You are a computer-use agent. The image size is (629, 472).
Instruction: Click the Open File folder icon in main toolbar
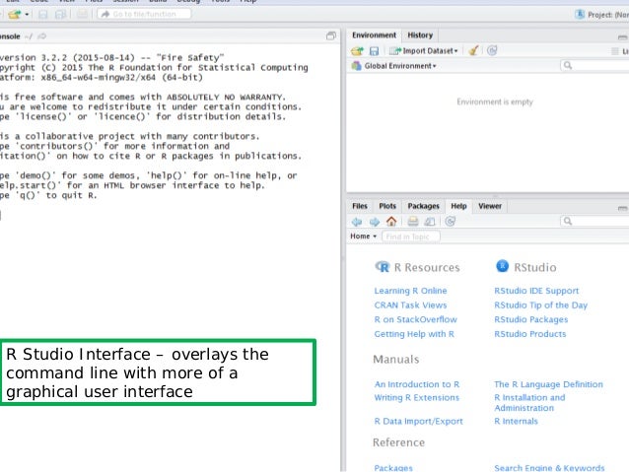[x=15, y=15]
